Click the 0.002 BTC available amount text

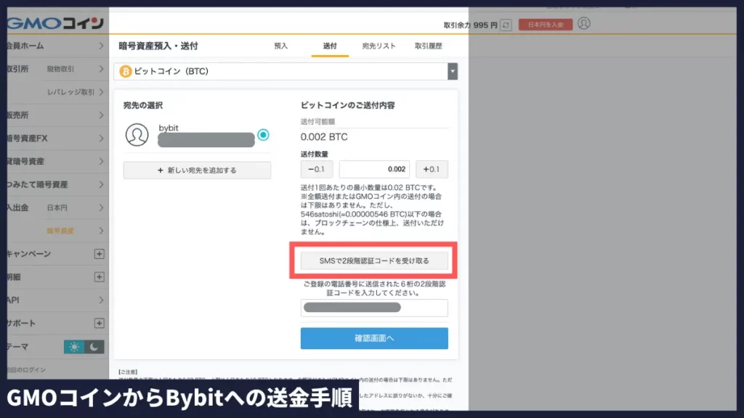[x=324, y=137]
